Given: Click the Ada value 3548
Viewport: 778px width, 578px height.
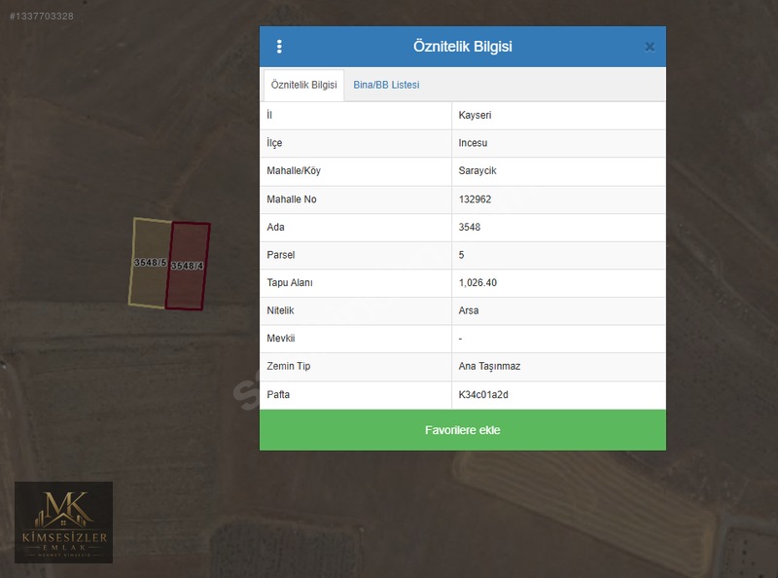Looking at the screenshot, I should pyautogui.click(x=470, y=227).
